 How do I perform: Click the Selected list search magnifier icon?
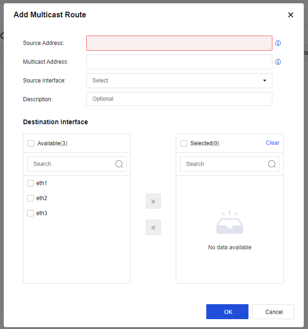coord(272,164)
